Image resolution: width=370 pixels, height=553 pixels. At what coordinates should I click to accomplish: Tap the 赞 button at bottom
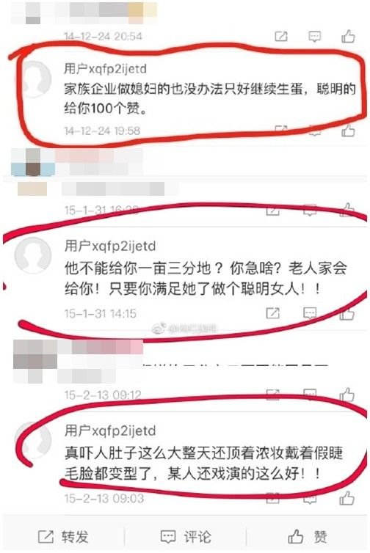tap(307, 536)
